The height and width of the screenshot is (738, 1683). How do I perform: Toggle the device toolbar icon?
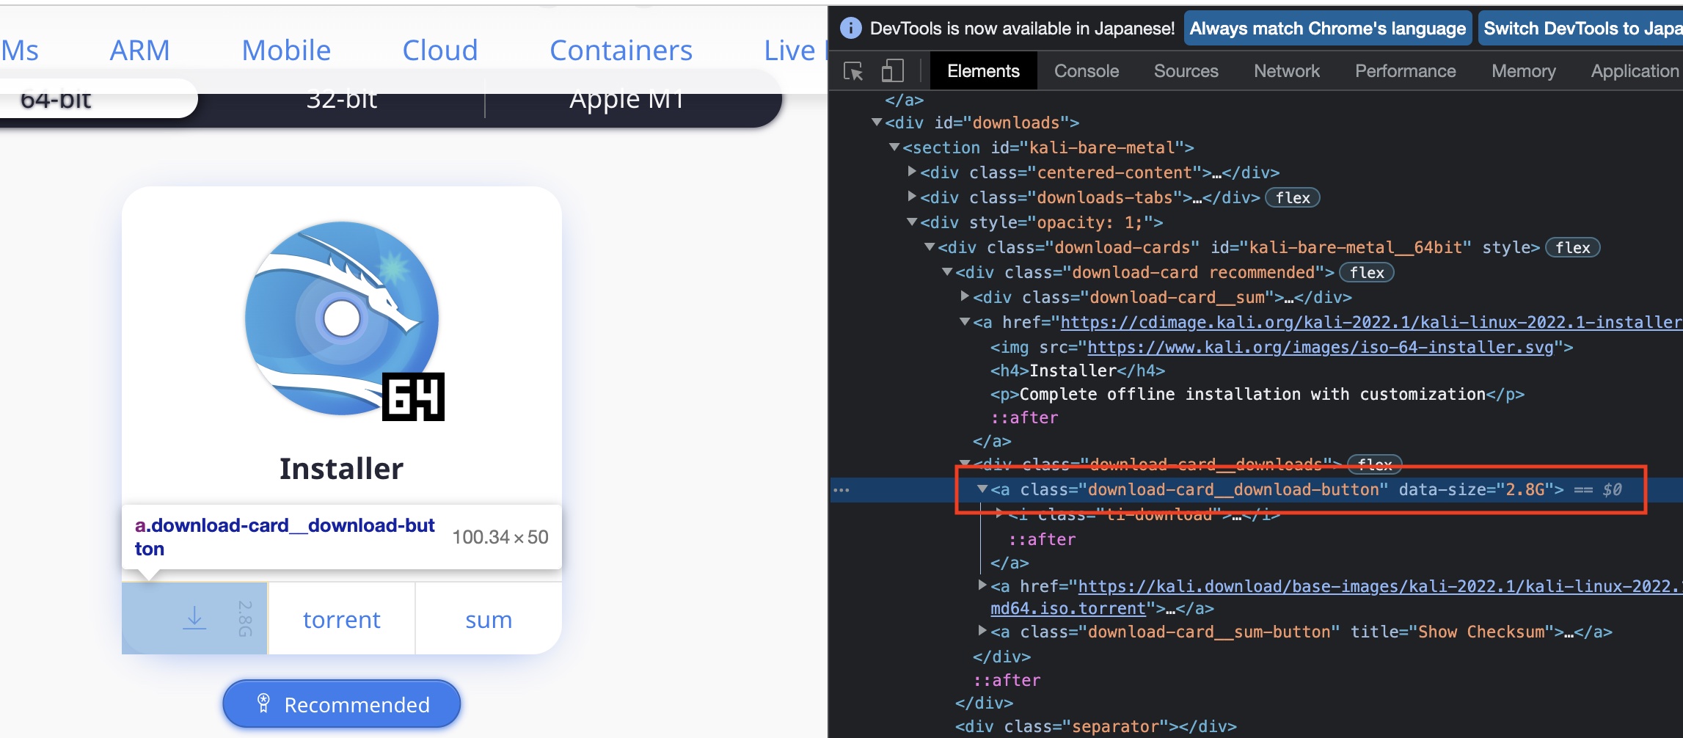pos(892,71)
